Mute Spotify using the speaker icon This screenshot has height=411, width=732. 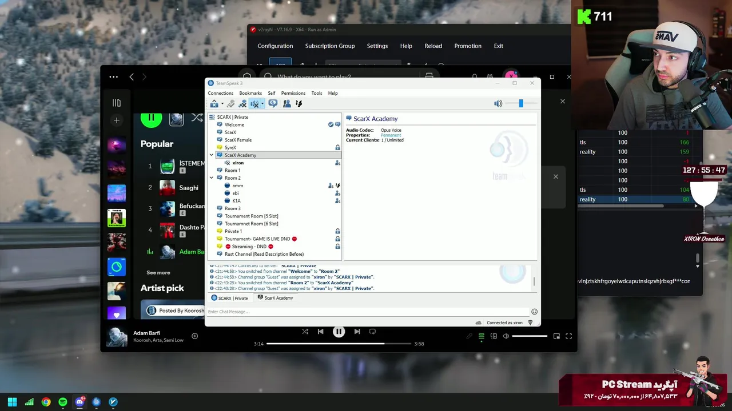506,336
